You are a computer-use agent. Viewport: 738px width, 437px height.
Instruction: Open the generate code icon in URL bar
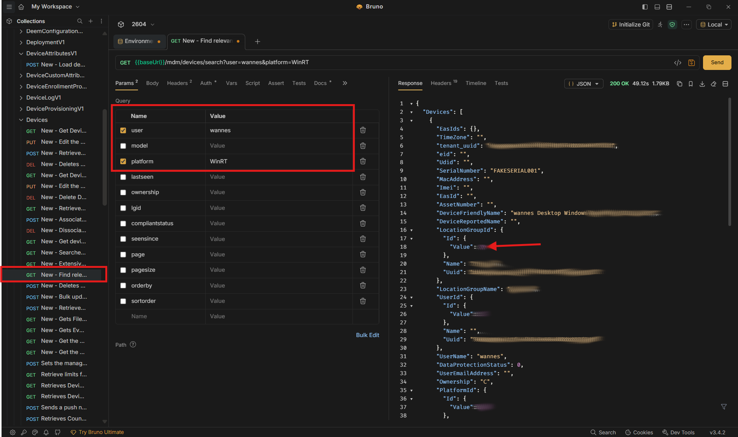[x=678, y=63]
